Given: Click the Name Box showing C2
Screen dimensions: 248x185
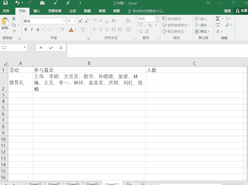Looking at the screenshot, I should 12,48.
